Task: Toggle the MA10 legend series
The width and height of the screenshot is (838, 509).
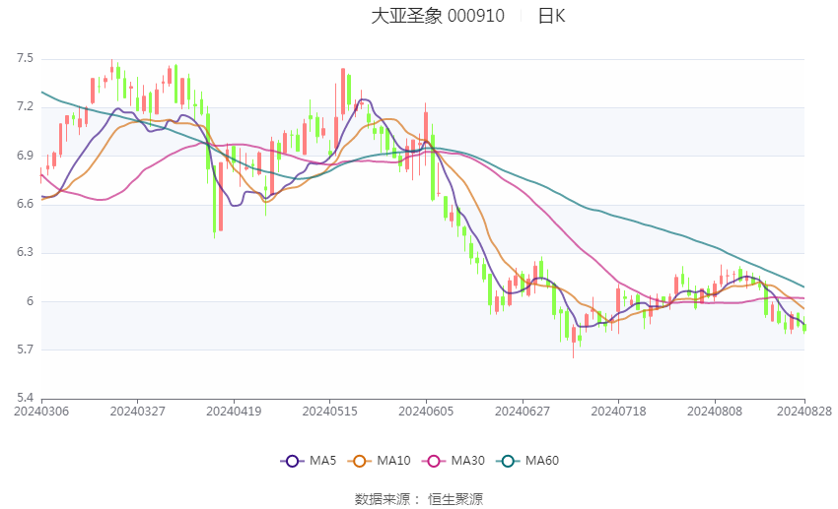Action: tap(379, 461)
